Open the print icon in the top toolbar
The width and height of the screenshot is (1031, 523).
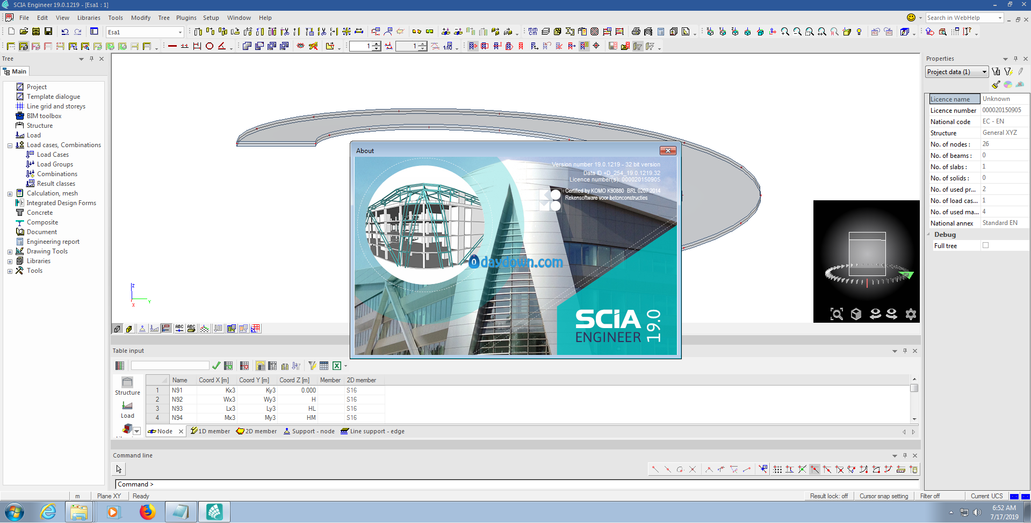(x=636, y=32)
